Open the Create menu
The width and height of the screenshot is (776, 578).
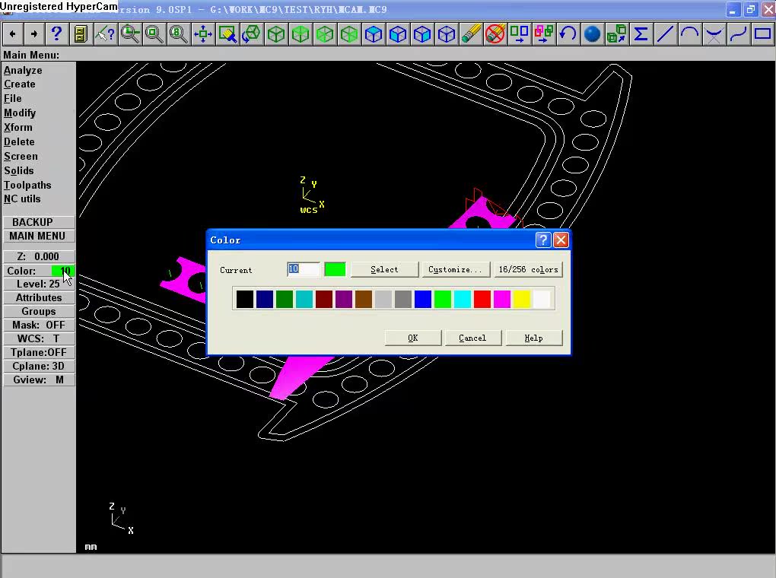click(20, 84)
